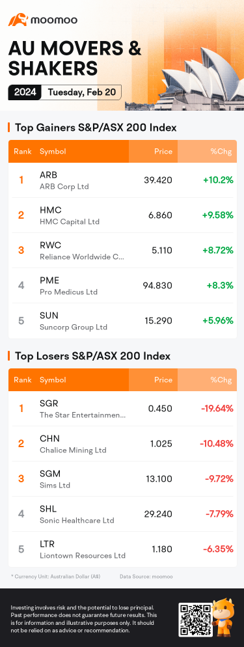The height and width of the screenshot is (647, 244).
Task: Open LTR Liontown Resources row
Action: pos(122,549)
